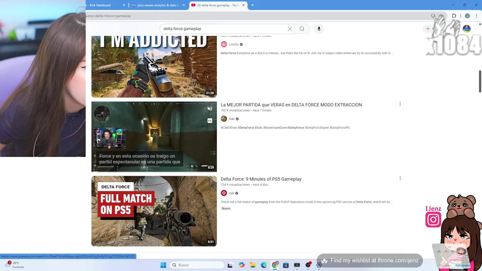The height and width of the screenshot is (271, 482).
Task: Open video titled La MEJOR PARTIDA que VERAS
Action: tap(291, 105)
